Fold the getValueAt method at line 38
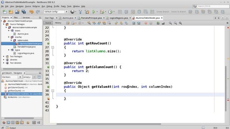Viewport: 230px width, 129px height. [53, 91]
